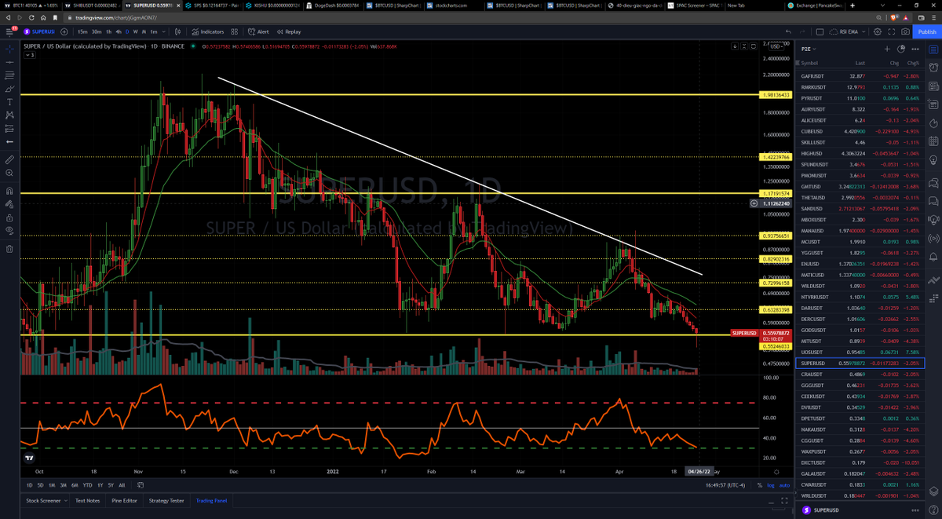Open chart settings gear
942x519 pixels.
pyautogui.click(x=877, y=32)
